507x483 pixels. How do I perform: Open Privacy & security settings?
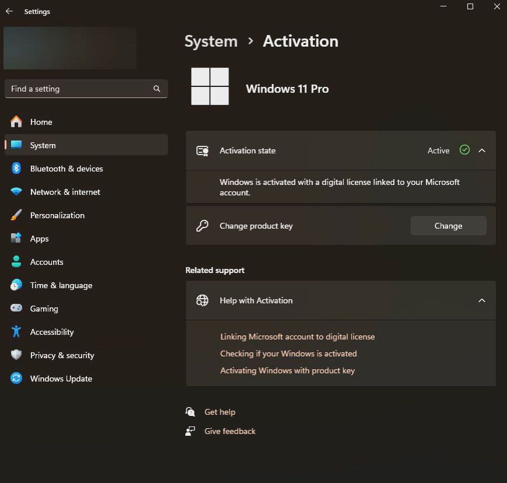pyautogui.click(x=86, y=355)
